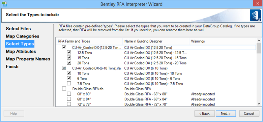Click name 'Double Glass RFA - 68" x 84"'
This screenshot has width=263, height=122.
pyautogui.click(x=146, y=99)
